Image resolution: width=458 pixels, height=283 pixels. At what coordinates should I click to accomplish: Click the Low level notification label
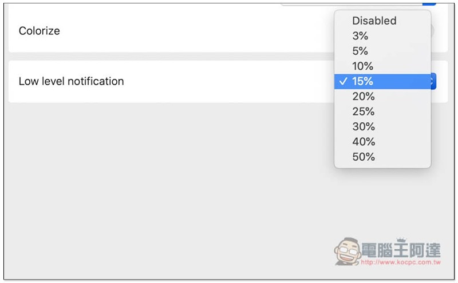pos(71,81)
